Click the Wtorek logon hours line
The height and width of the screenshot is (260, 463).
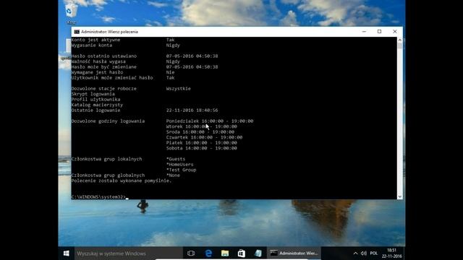click(x=201, y=126)
